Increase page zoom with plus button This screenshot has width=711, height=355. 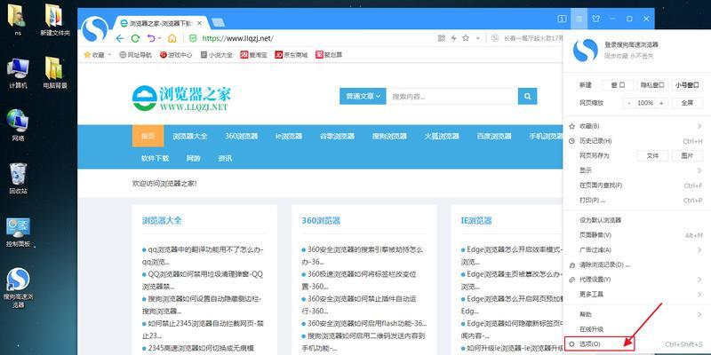pyautogui.click(x=661, y=103)
